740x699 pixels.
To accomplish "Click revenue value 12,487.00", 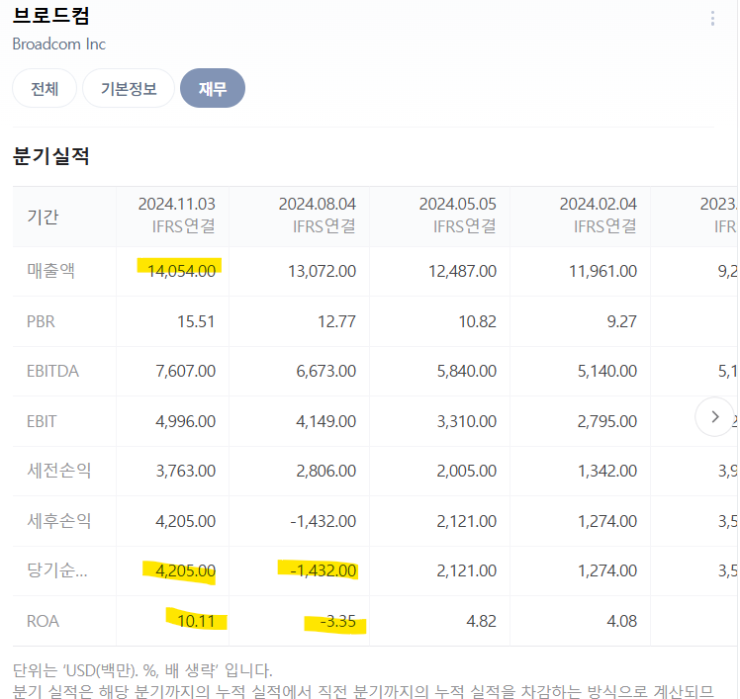I will pyautogui.click(x=463, y=271).
